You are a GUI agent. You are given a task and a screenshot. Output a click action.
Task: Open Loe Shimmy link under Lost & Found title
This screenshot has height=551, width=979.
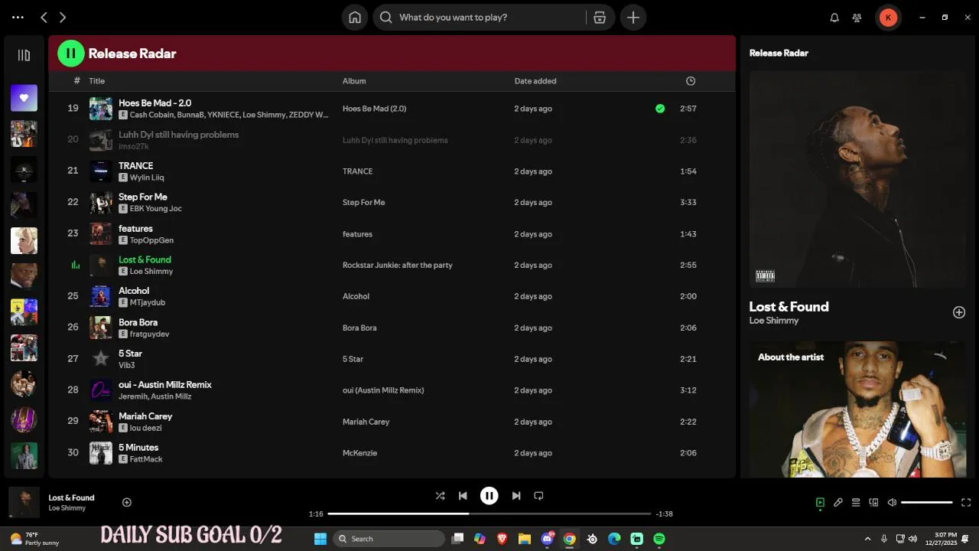pyautogui.click(x=774, y=321)
